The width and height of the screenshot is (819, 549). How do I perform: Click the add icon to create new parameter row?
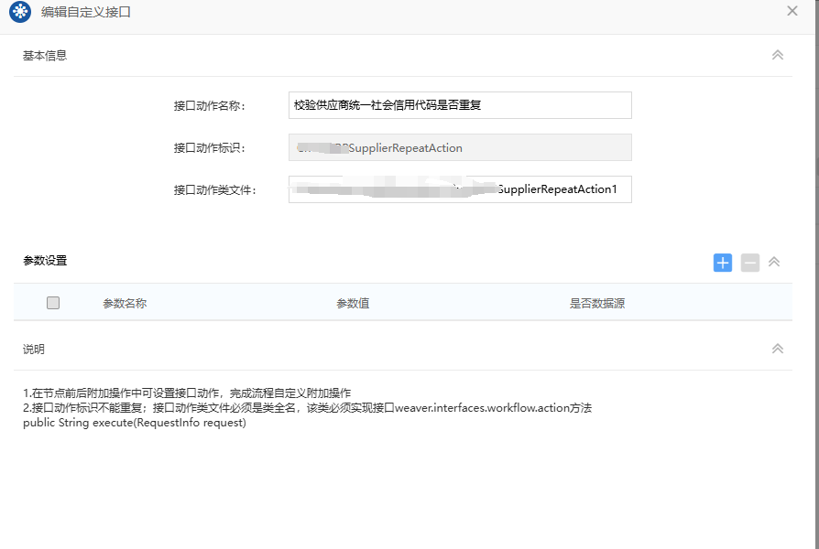[x=723, y=263]
